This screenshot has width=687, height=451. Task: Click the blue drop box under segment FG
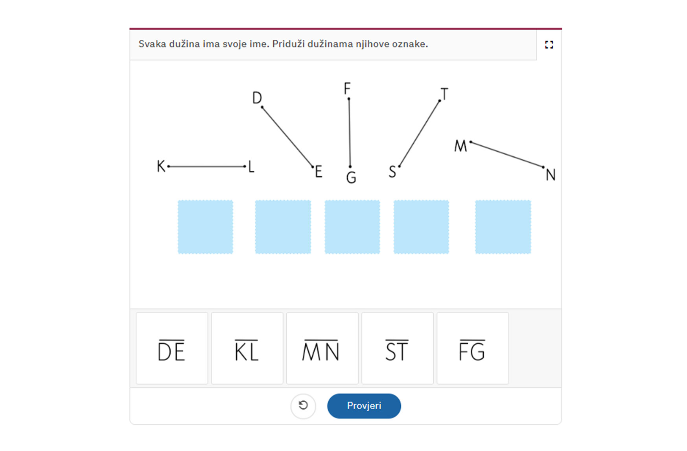352,227
